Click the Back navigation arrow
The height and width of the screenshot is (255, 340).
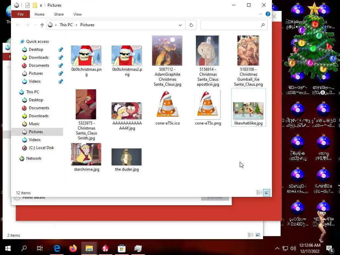click(x=18, y=25)
